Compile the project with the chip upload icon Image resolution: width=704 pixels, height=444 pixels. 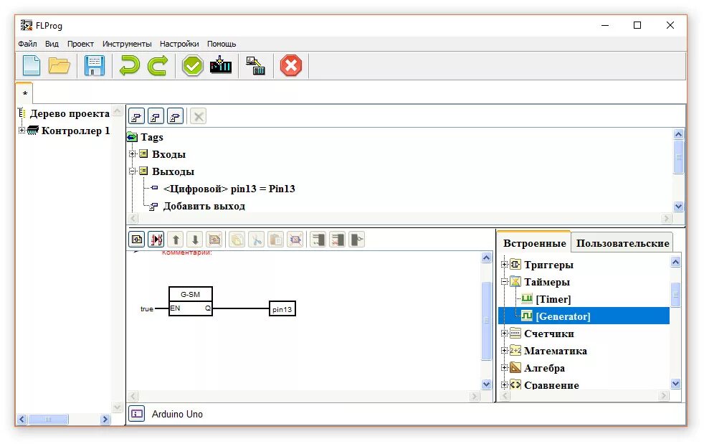[x=221, y=65]
